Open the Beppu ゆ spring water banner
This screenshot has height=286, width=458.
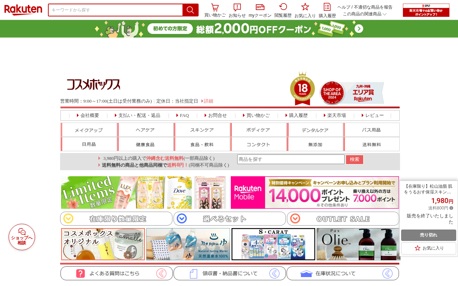188,244
